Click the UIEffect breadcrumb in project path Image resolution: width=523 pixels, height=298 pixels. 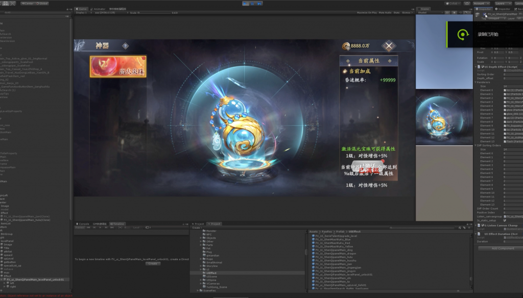point(354,232)
